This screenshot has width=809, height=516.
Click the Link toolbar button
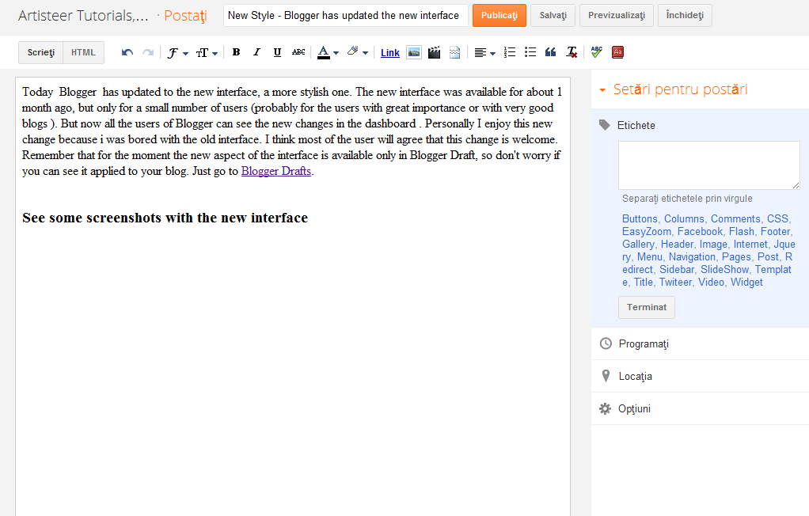pos(390,53)
